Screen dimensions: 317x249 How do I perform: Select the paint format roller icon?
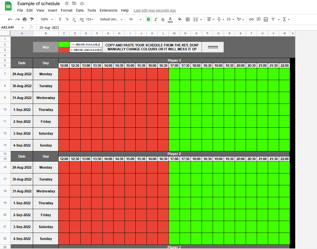(32, 20)
